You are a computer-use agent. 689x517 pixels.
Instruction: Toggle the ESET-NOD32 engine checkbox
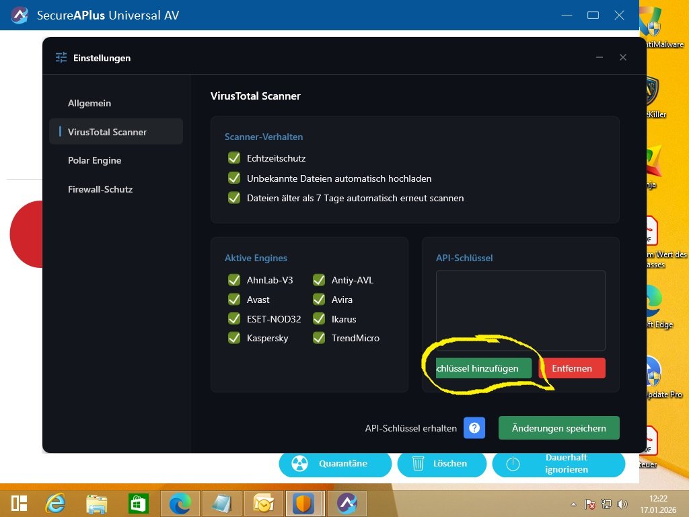click(234, 318)
